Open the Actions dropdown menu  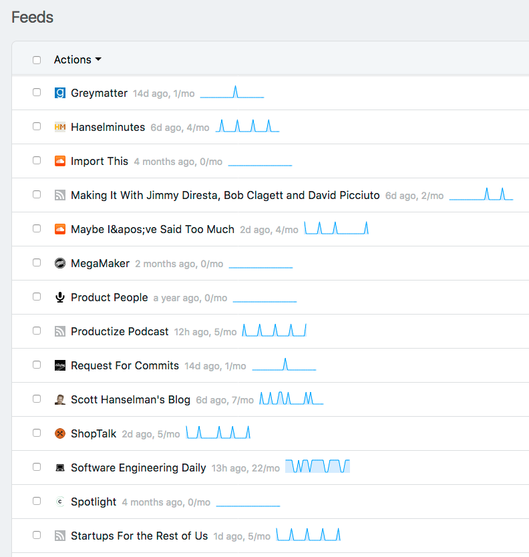tap(77, 59)
